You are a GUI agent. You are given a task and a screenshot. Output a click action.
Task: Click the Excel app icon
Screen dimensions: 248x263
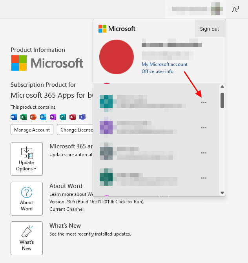click(24, 117)
